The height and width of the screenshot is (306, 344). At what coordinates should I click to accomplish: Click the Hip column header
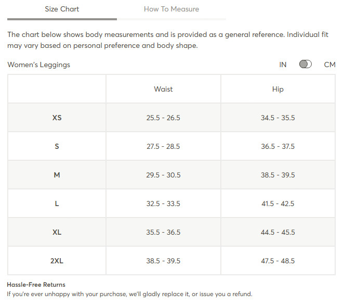(277, 89)
